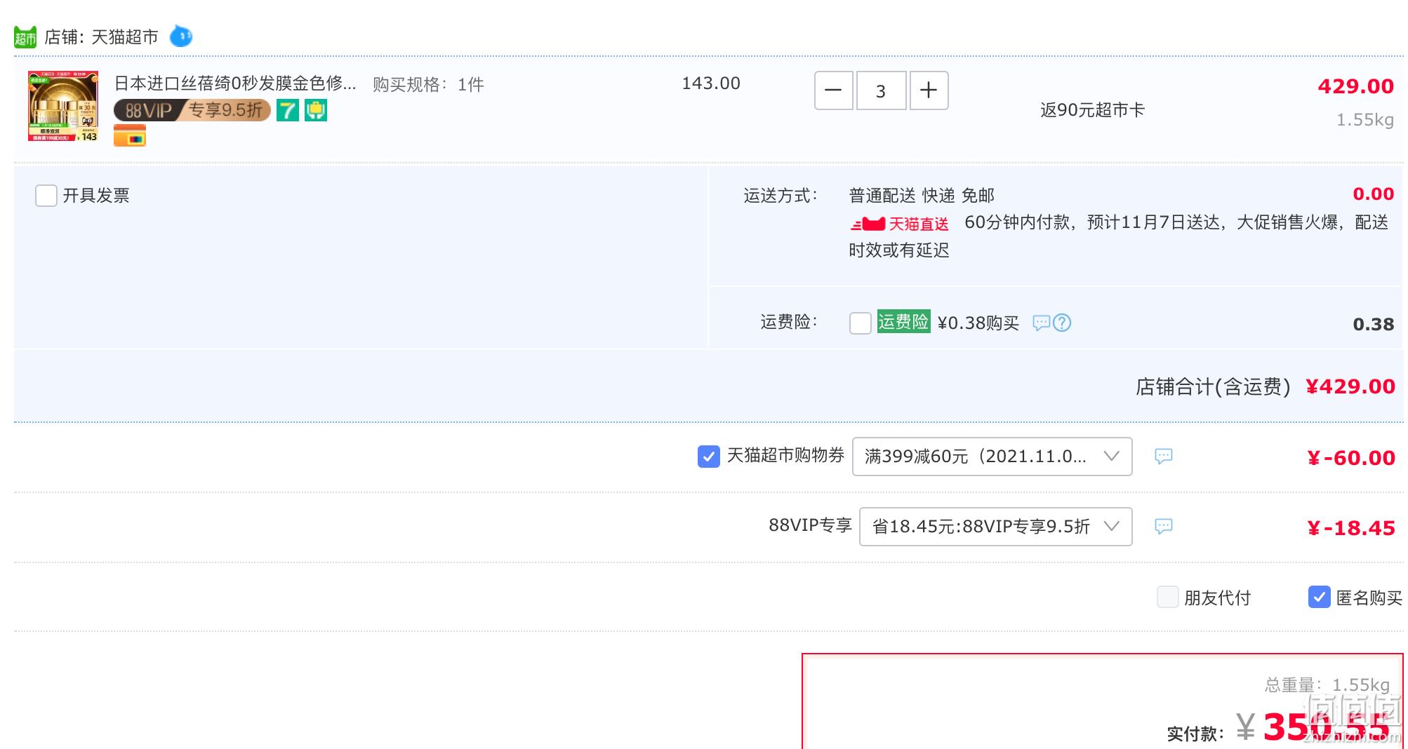This screenshot has height=749, width=1408.
Task: Open the comment bubble next to ¥0.38购买
Action: click(x=1042, y=323)
